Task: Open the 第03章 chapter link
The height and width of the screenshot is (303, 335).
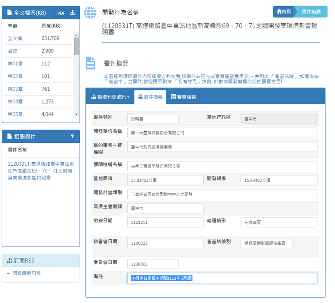Action: tap(15, 89)
